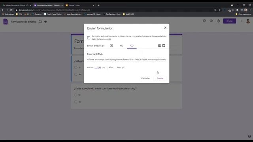This screenshot has height=142, width=253.
Task: Open the address bar zoom magnifier
Action: pyautogui.click(x=215, y=10)
